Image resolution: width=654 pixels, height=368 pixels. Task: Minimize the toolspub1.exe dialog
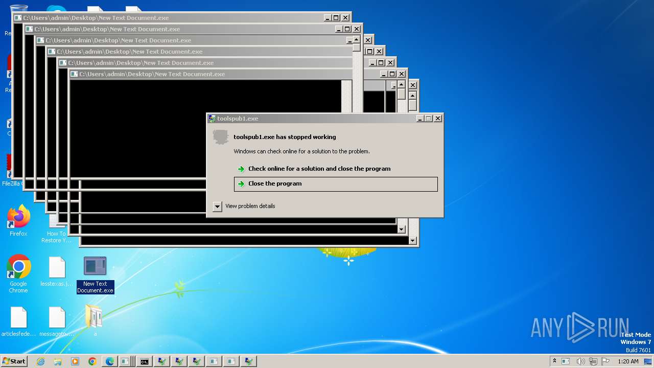420,119
